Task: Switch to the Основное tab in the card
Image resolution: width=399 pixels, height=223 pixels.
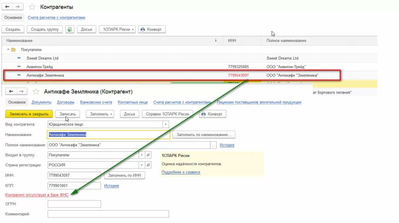Action: (x=17, y=102)
